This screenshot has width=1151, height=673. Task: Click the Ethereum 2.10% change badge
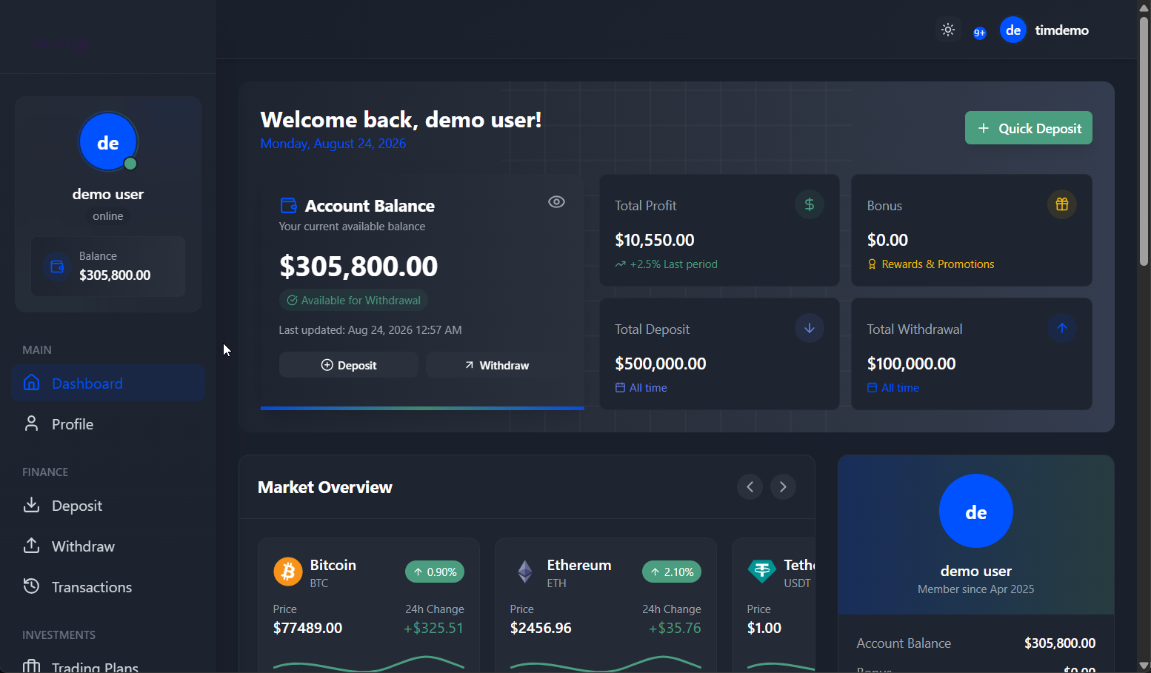[672, 572]
